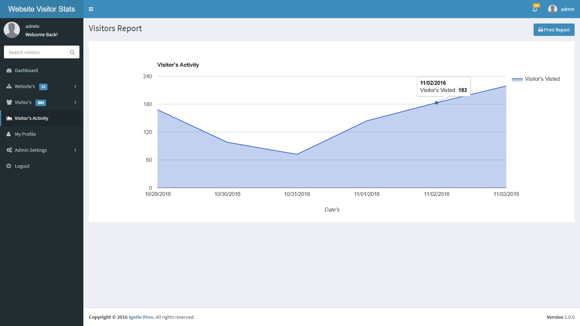Click the 11/02/2016 data point on chart
Image resolution: width=580 pixels, height=326 pixels.
pyautogui.click(x=436, y=103)
